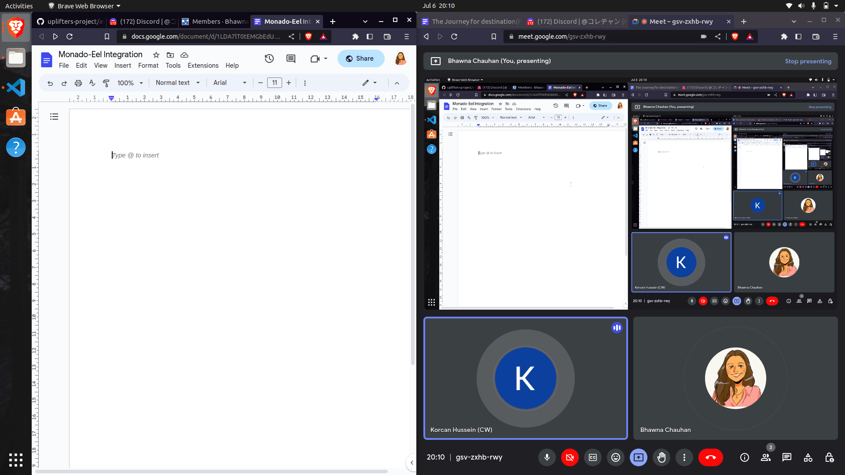The height and width of the screenshot is (475, 845).
Task: Toggle the camera in Meet
Action: click(570, 457)
